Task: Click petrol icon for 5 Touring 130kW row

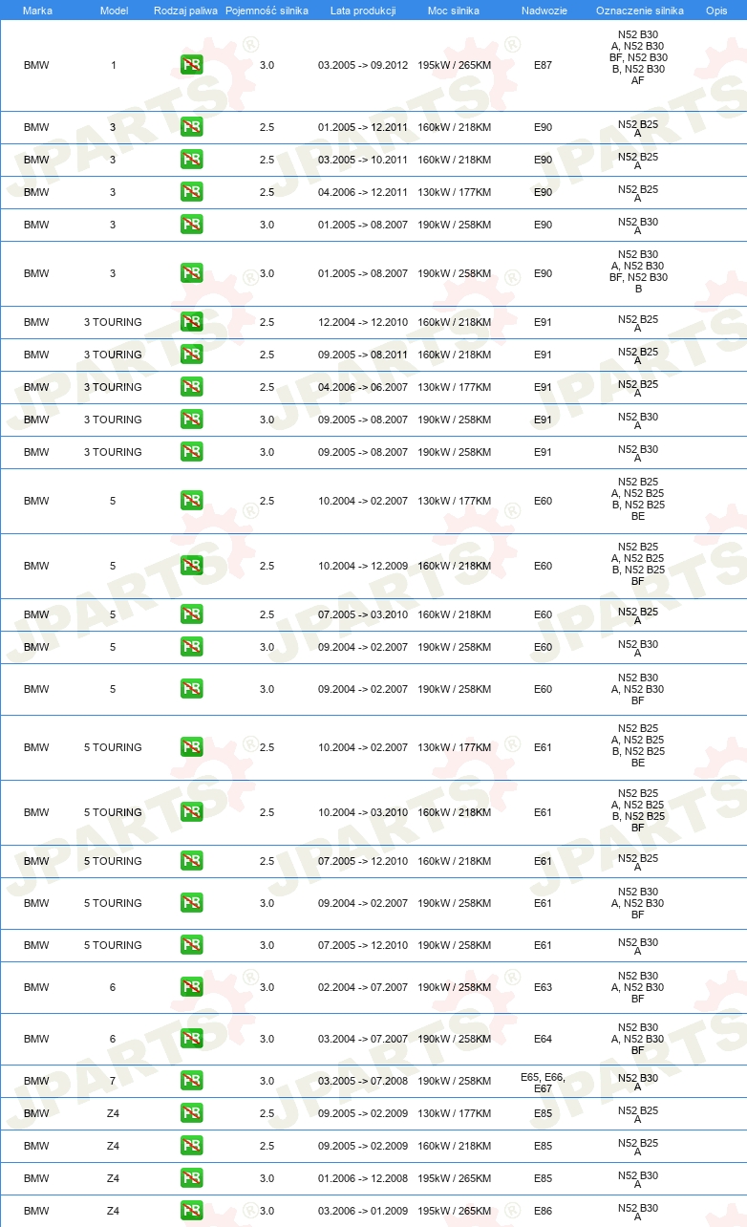Action: pyautogui.click(x=191, y=747)
